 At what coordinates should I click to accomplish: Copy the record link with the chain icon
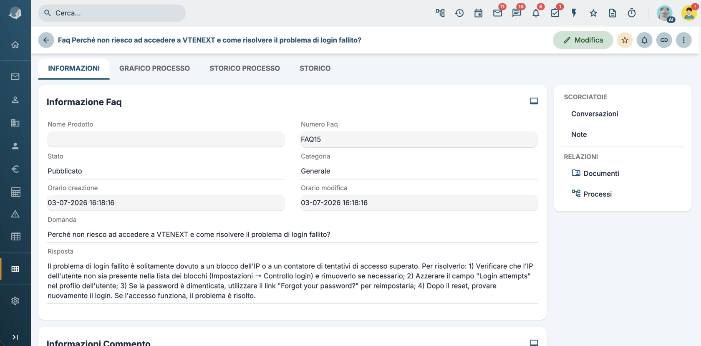pyautogui.click(x=664, y=40)
